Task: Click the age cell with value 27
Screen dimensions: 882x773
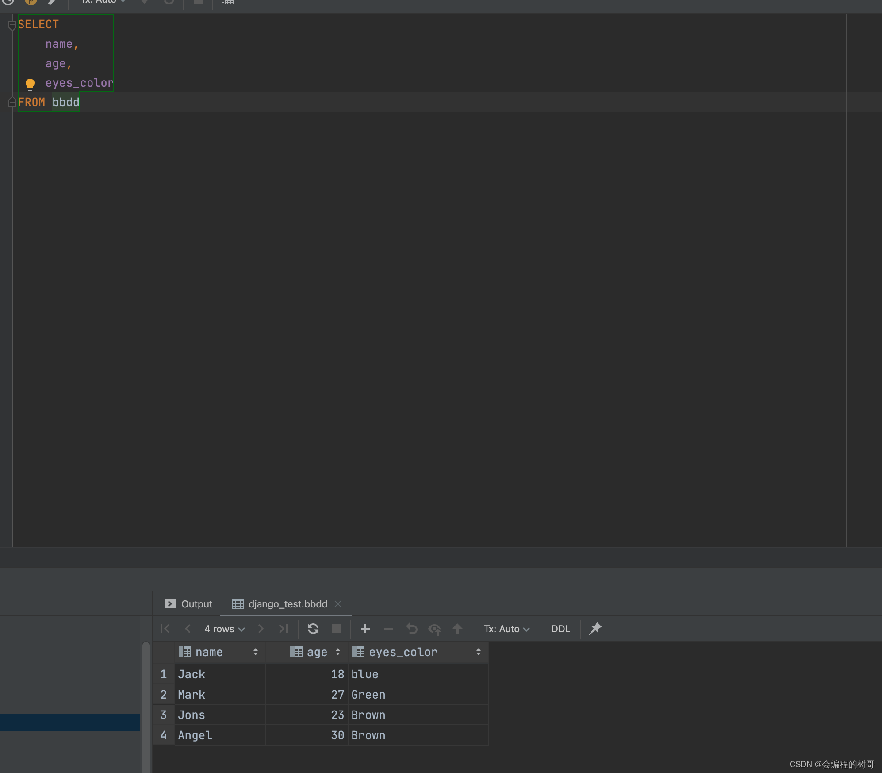Action: point(307,695)
